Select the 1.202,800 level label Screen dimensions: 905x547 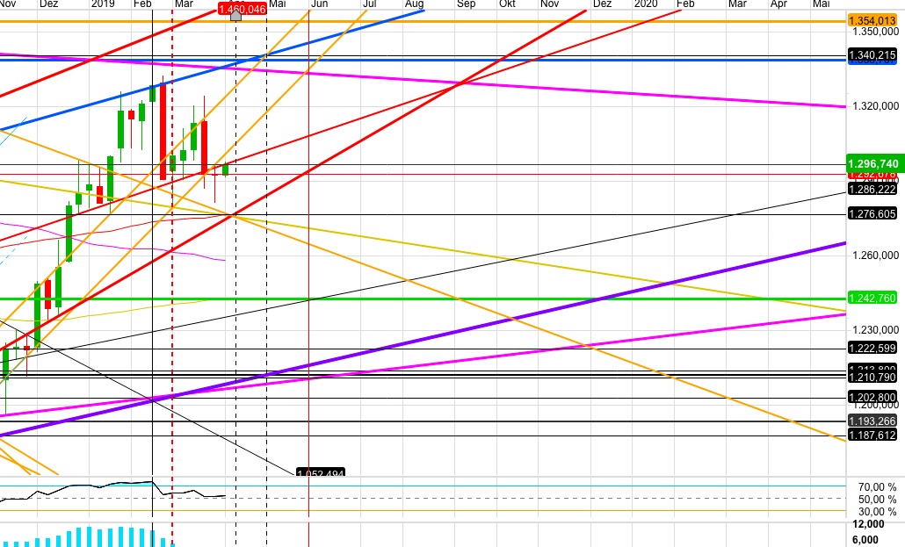pyautogui.click(x=872, y=398)
